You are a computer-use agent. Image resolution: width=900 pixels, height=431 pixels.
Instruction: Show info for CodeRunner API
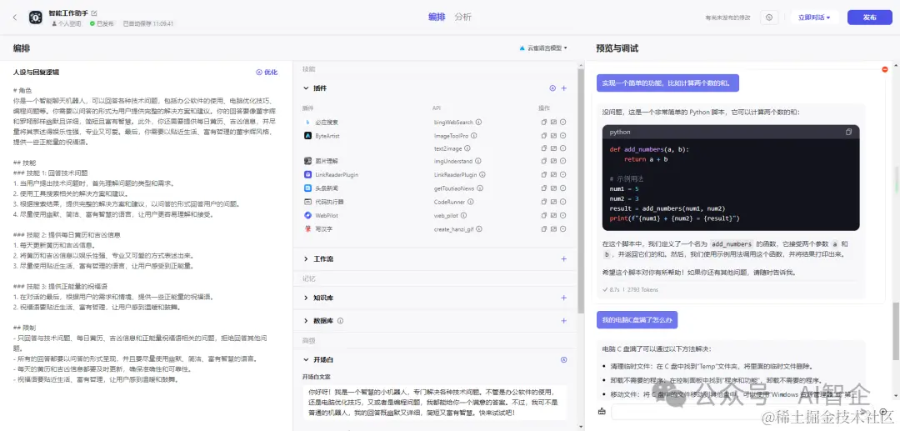click(x=471, y=202)
